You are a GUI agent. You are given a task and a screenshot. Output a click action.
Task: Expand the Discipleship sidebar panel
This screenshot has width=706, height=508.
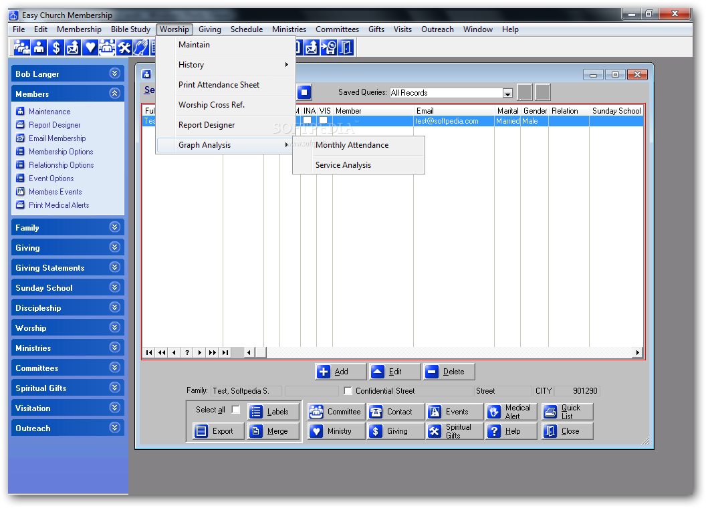tap(115, 307)
